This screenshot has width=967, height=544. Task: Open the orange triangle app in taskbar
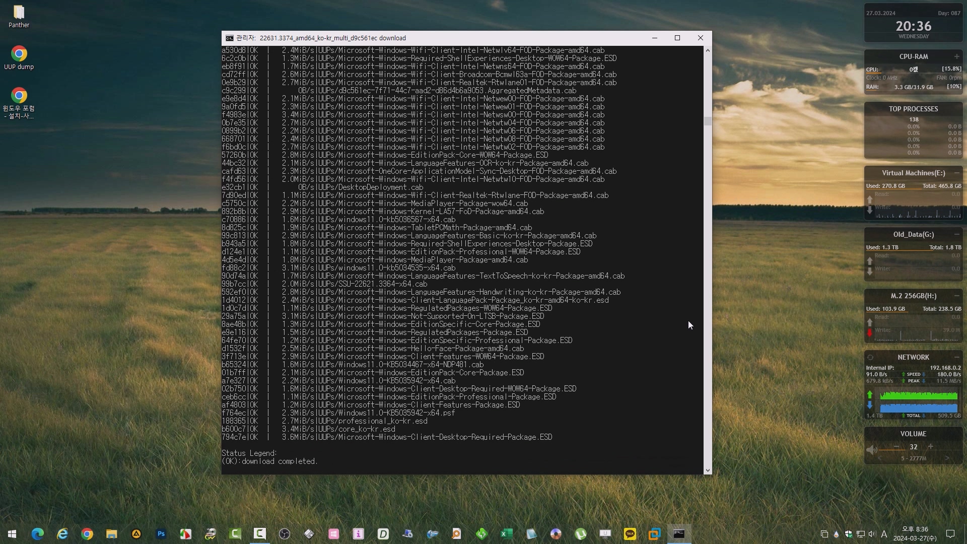click(136, 534)
